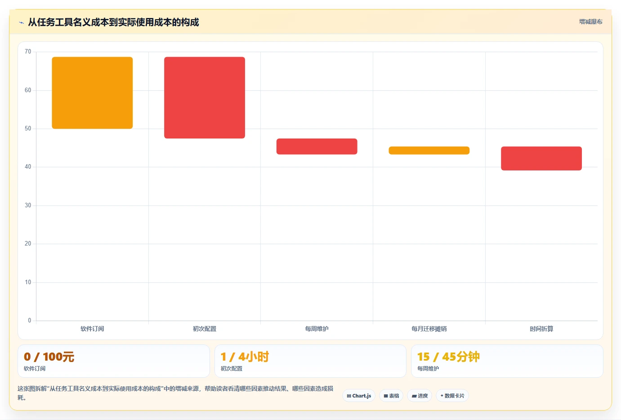Select the 0 / 100元 data card
The width and height of the screenshot is (621, 420).
[114, 361]
